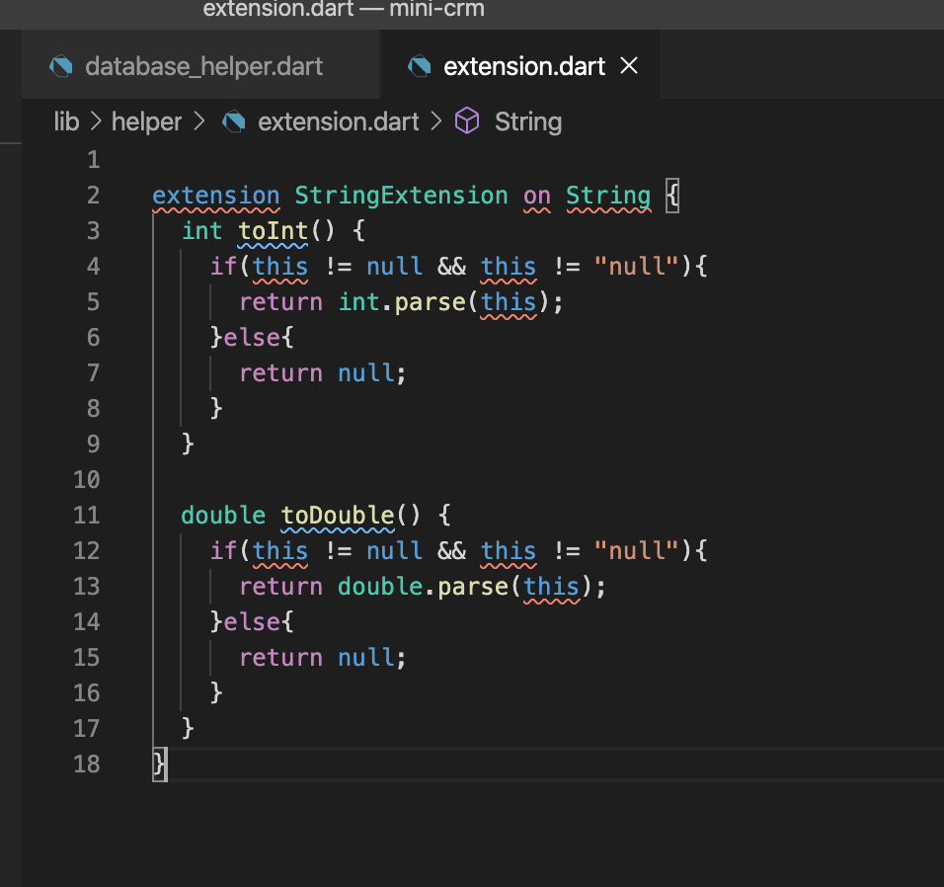Select the String symbol icon in the breadcrumbs
This screenshot has height=887, width=944.
click(467, 121)
